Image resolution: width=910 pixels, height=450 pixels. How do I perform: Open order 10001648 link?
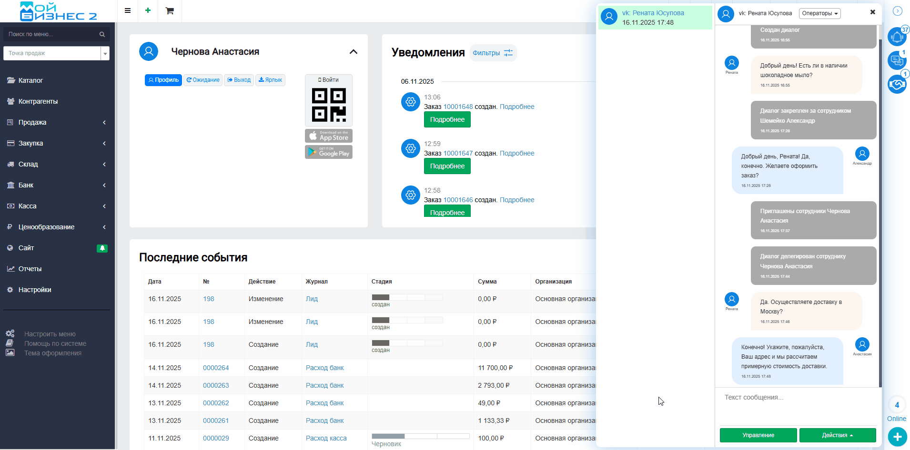point(458,107)
